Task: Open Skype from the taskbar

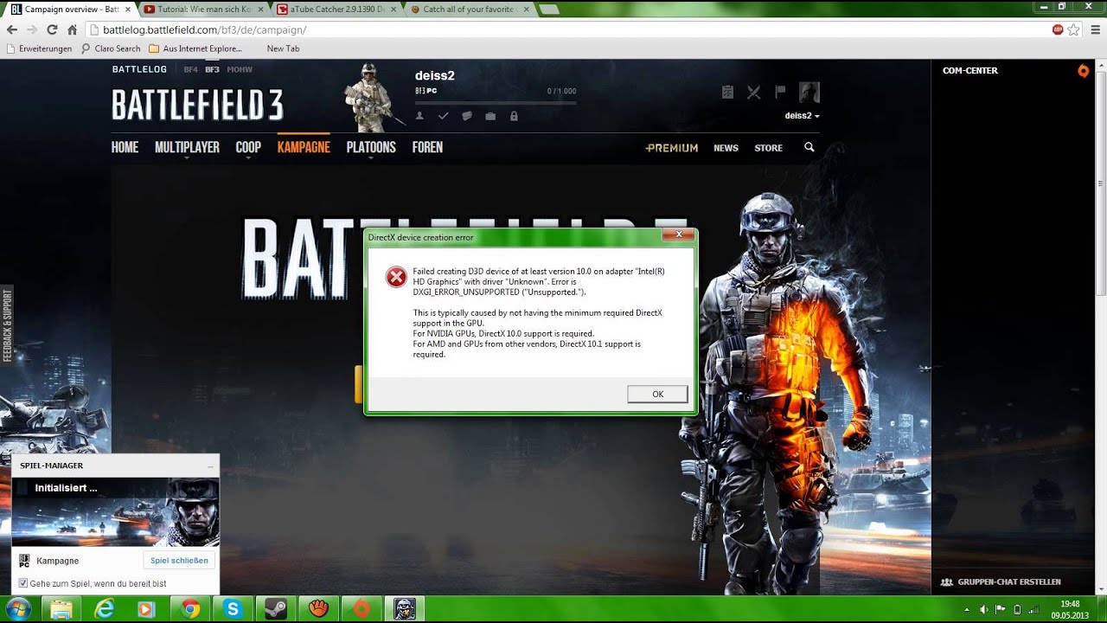Action: [233, 609]
